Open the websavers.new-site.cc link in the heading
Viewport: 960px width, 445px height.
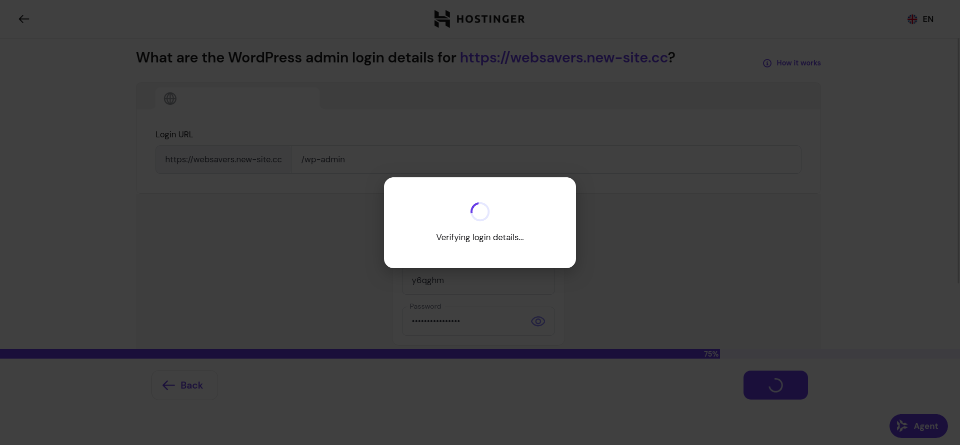coord(564,57)
